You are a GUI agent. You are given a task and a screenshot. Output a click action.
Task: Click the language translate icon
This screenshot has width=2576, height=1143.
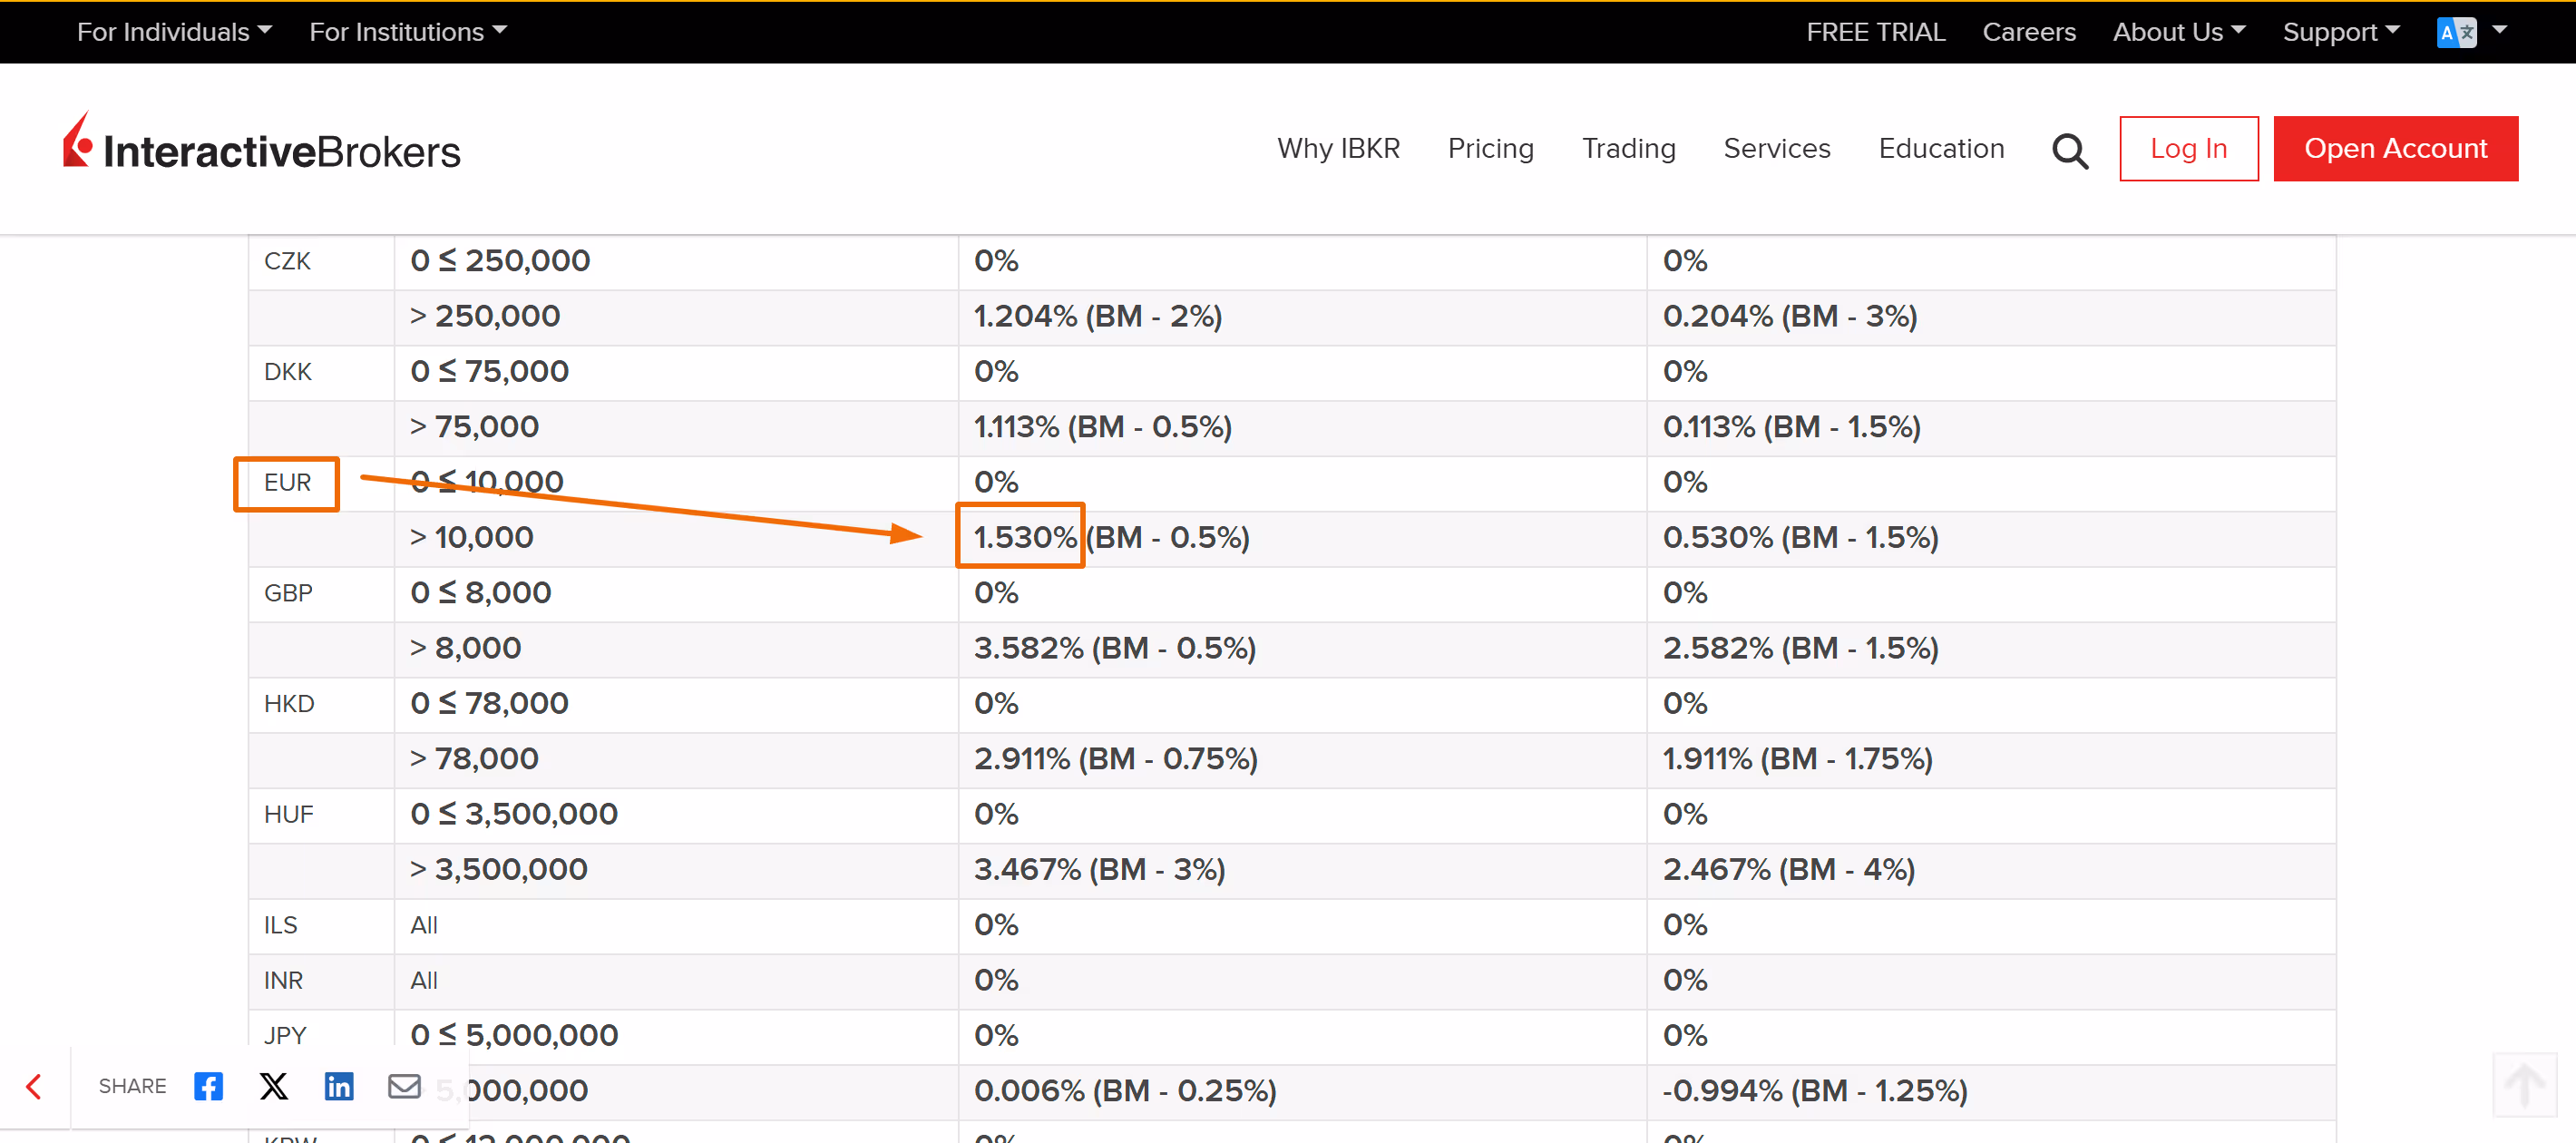click(x=2456, y=32)
